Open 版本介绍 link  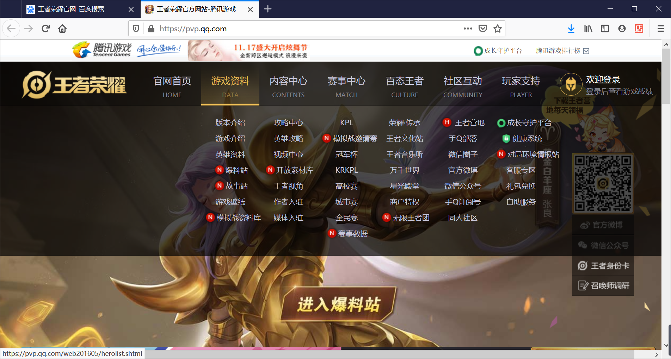(230, 122)
